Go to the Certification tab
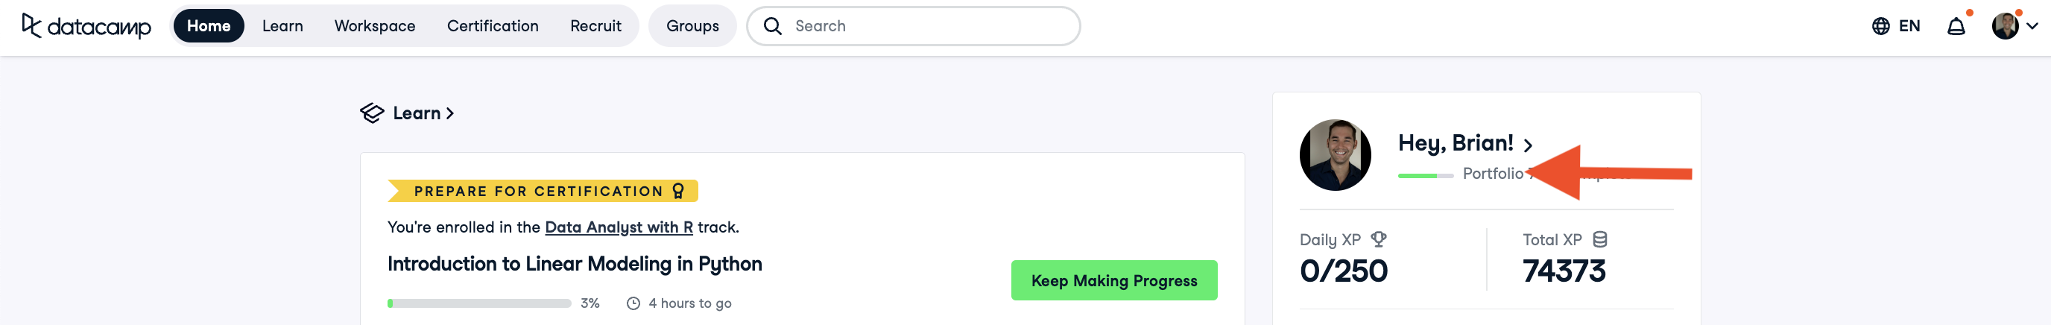 point(492,26)
